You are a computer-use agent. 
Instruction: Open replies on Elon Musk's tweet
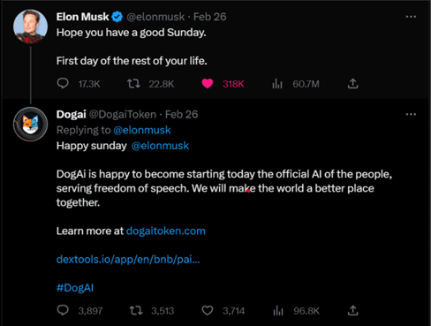pos(63,84)
